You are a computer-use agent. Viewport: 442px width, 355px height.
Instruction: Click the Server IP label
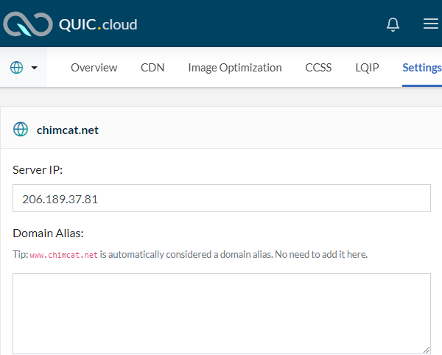(38, 169)
